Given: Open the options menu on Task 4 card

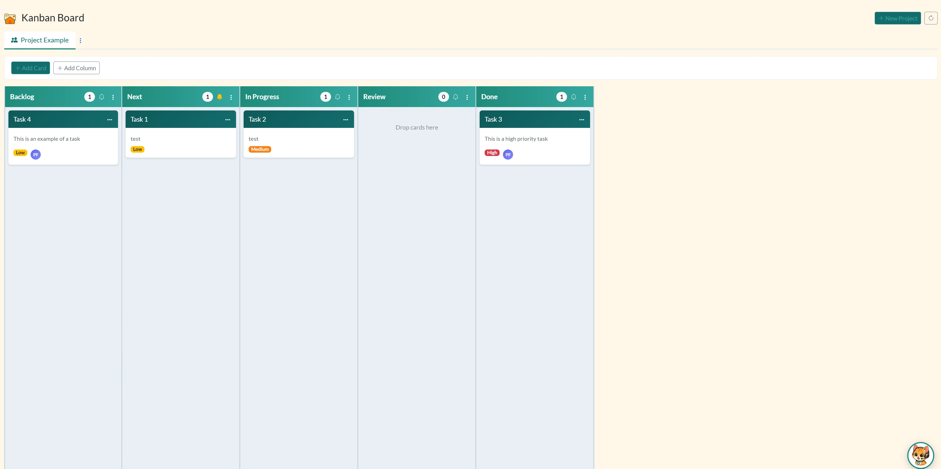Looking at the screenshot, I should [x=110, y=119].
